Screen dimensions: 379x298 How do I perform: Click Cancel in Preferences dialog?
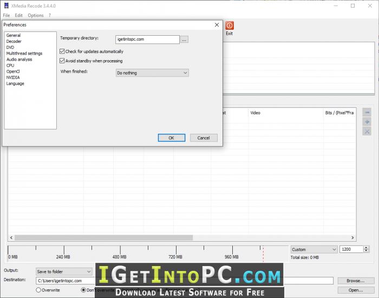click(204, 138)
